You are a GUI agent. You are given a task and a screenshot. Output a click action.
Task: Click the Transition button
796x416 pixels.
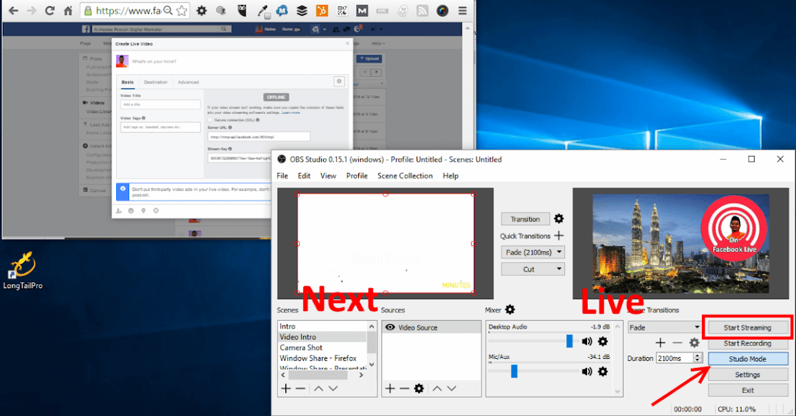[x=525, y=219]
